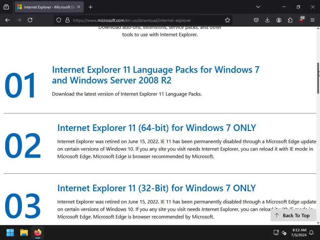Reload the current page
Image resolution: width=320 pixels, height=240 pixels.
30,20
